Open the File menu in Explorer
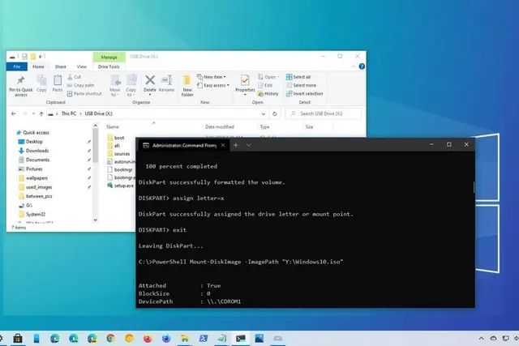Viewport: 519px width, 346px height. (16, 66)
